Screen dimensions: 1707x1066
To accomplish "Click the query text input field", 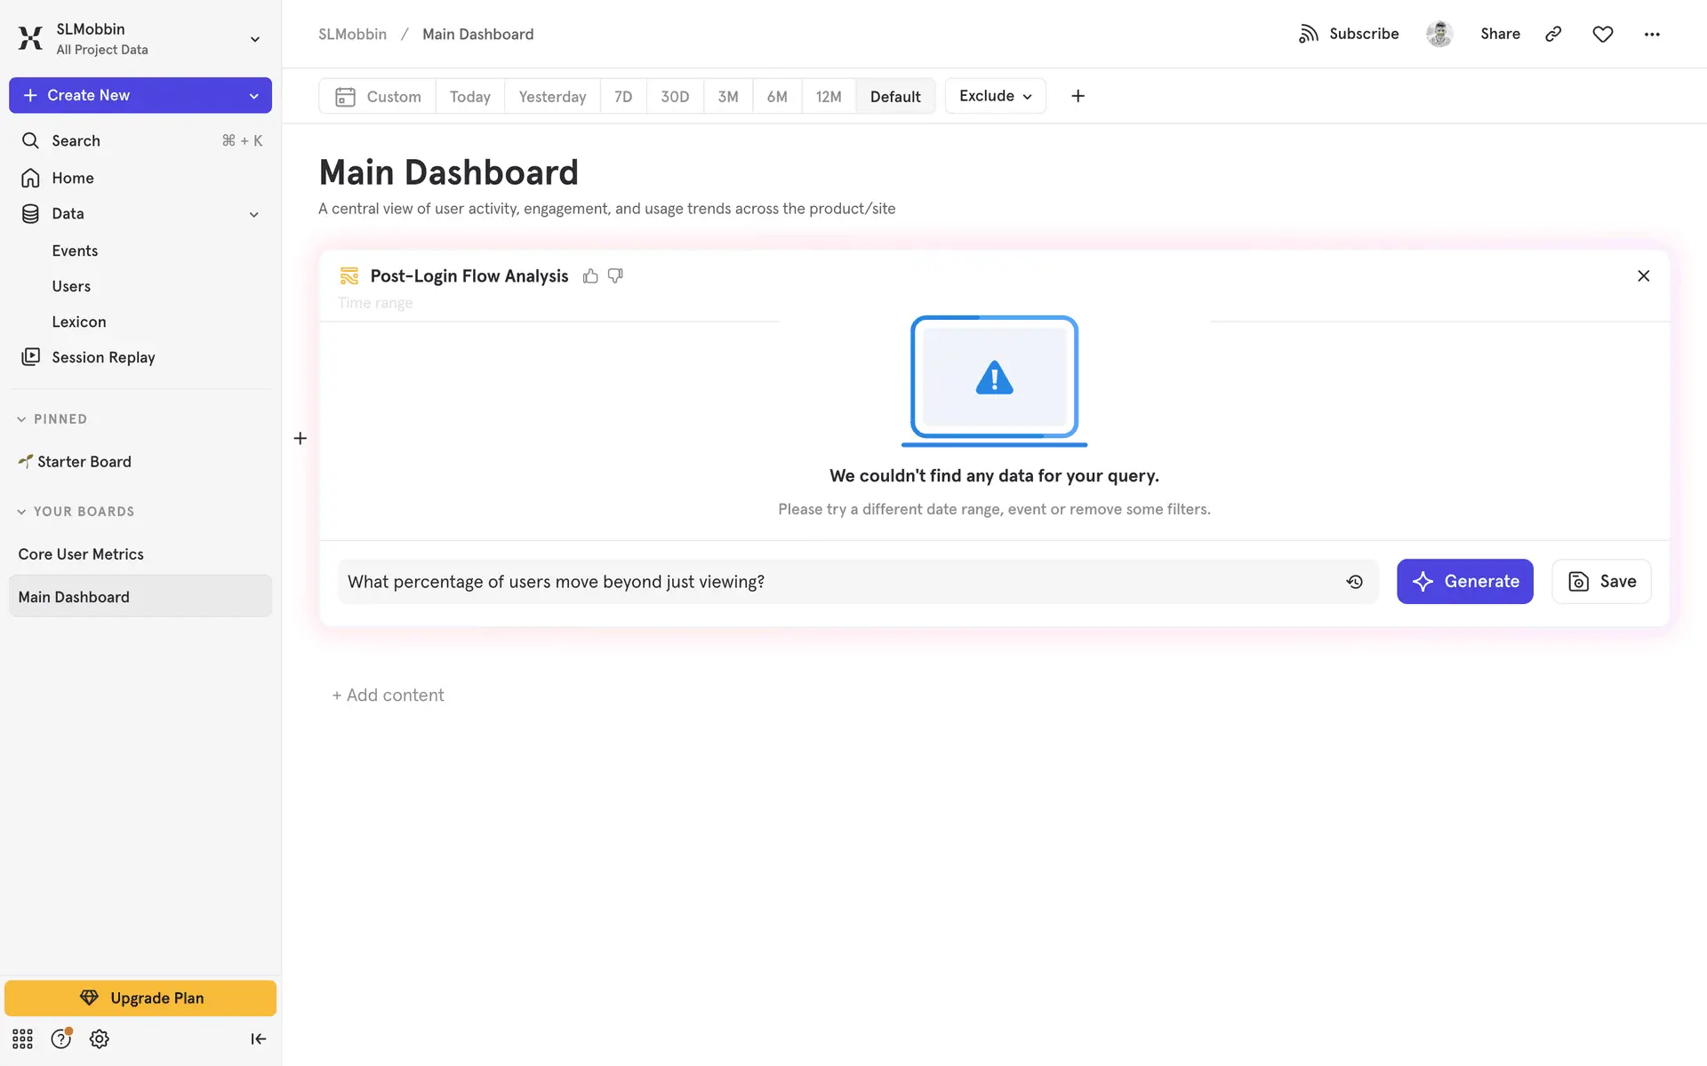I will (x=836, y=582).
